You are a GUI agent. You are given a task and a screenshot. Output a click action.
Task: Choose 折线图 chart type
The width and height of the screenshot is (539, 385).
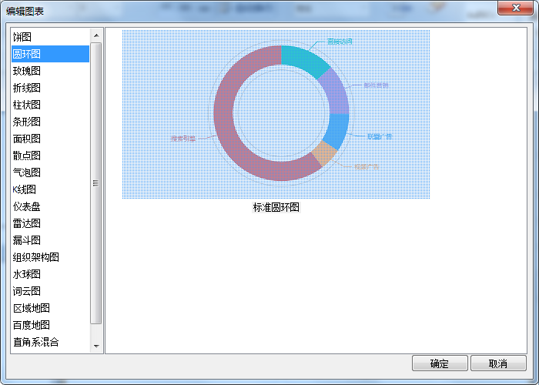pyautogui.click(x=27, y=88)
